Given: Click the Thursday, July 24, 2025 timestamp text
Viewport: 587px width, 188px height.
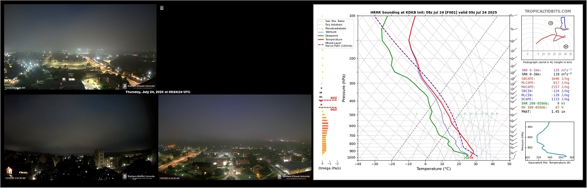Looking at the screenshot, I should pos(157,92).
